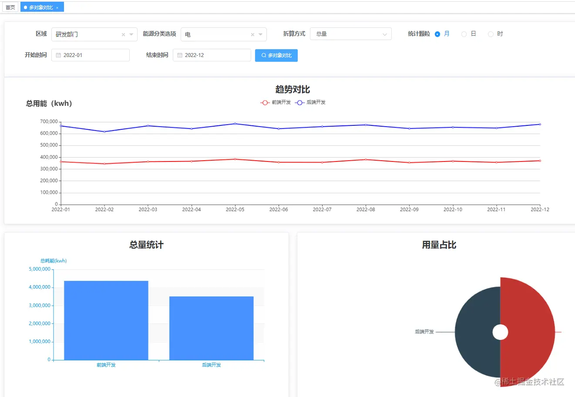Click the 后端开发 bar in 总量统计
Image resolution: width=575 pixels, height=397 pixels.
point(212,328)
